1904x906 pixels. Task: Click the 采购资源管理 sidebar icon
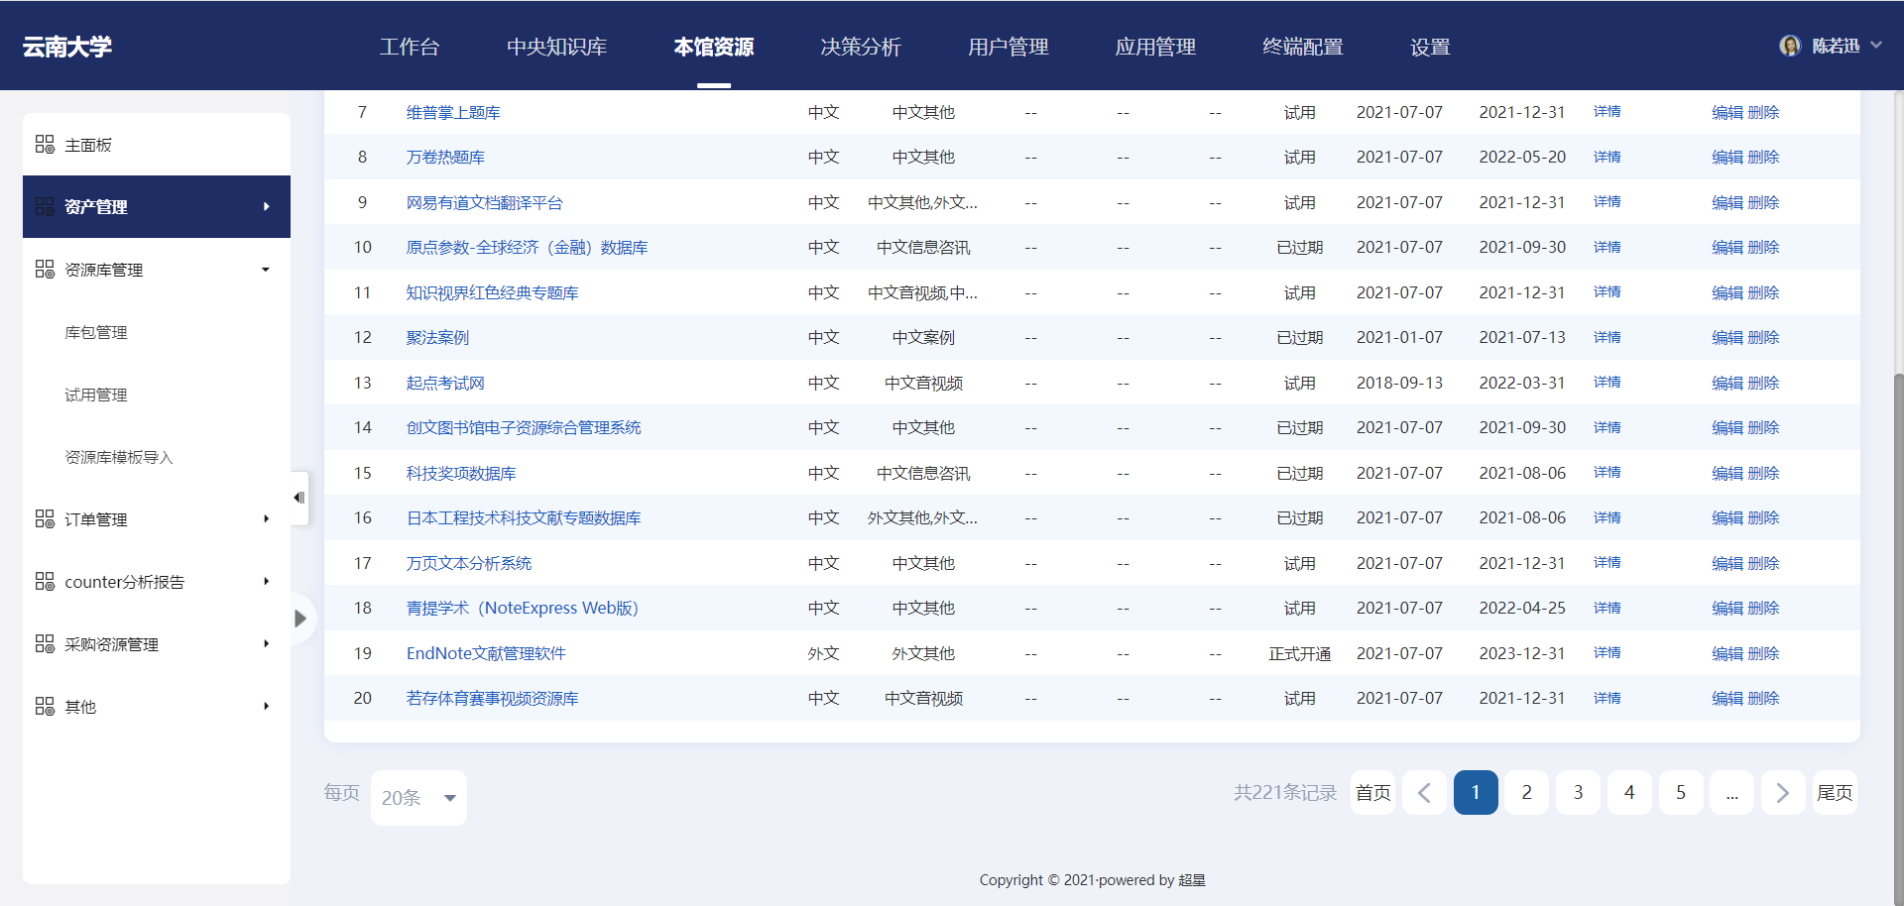(x=45, y=644)
